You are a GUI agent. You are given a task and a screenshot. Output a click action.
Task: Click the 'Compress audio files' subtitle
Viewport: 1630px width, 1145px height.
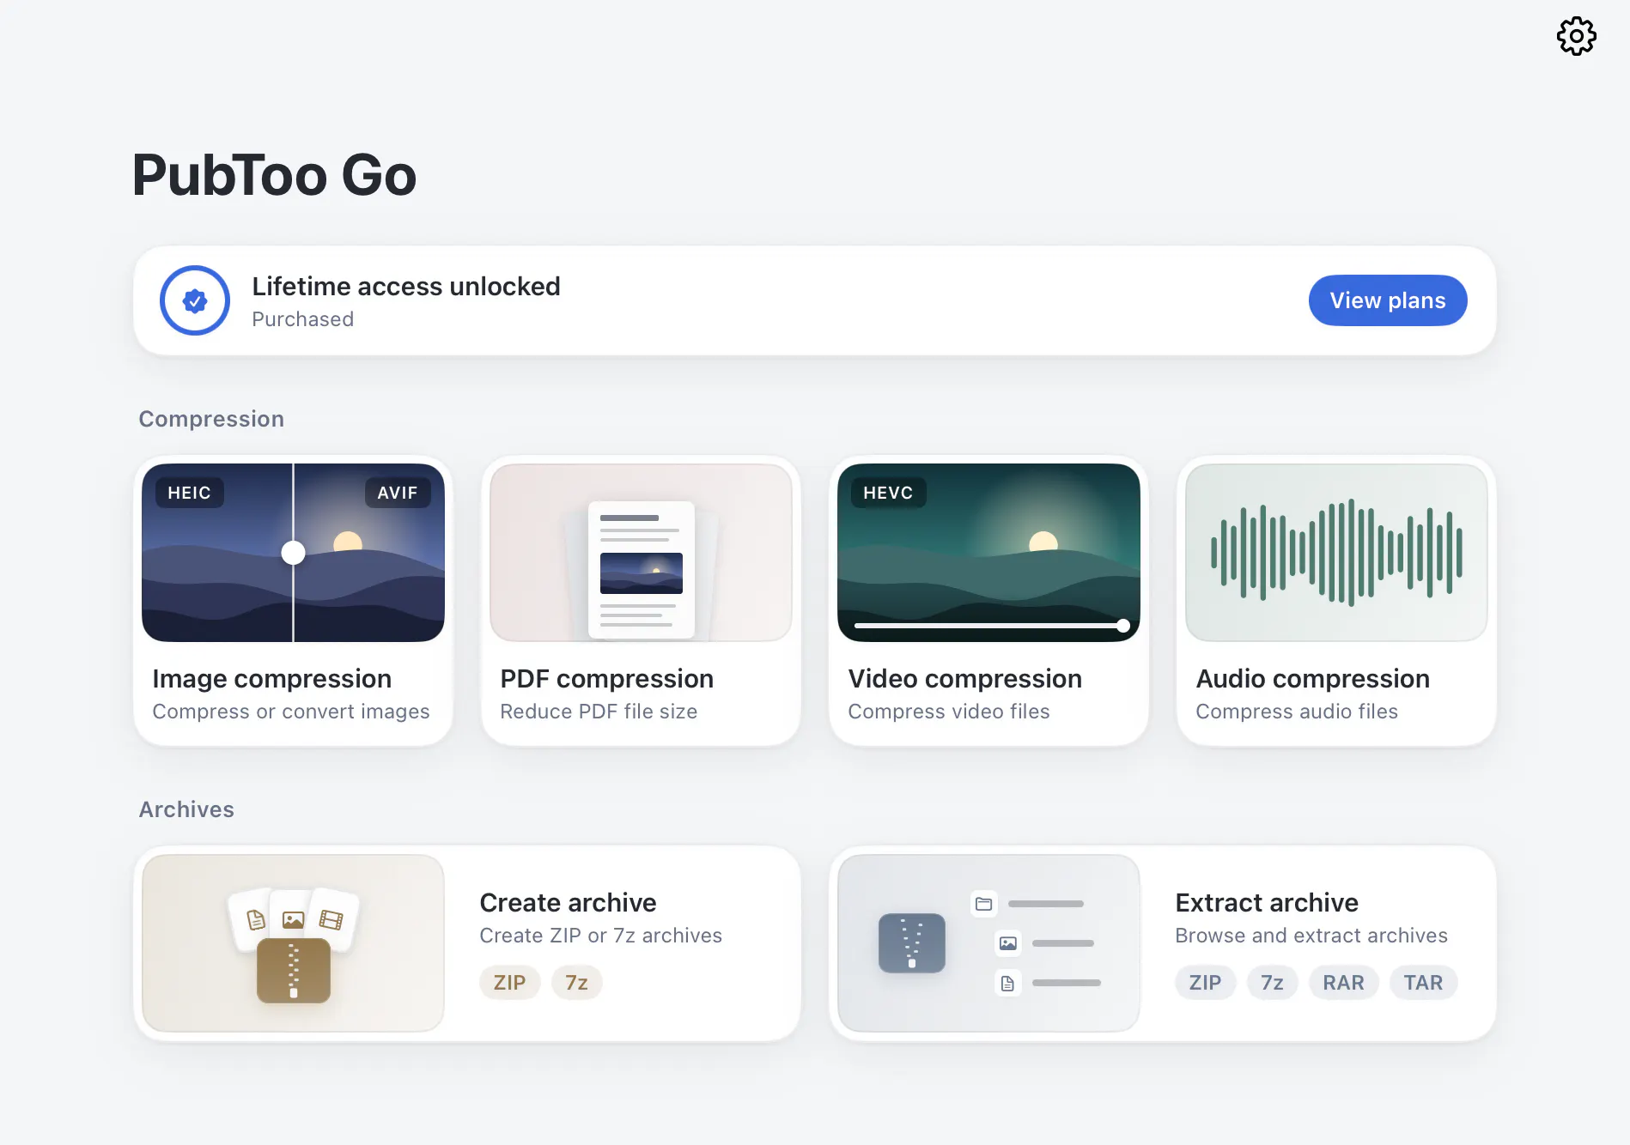1296,712
